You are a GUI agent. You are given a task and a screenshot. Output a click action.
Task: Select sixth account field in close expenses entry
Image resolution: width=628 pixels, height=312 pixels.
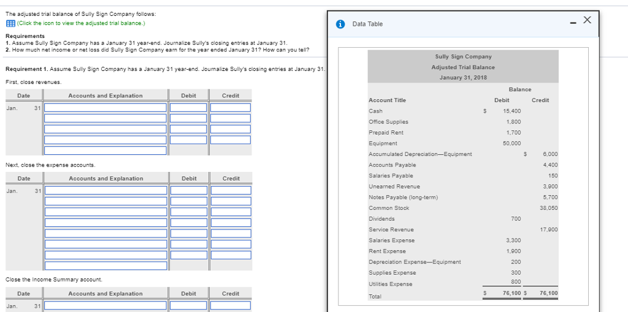[105, 244]
